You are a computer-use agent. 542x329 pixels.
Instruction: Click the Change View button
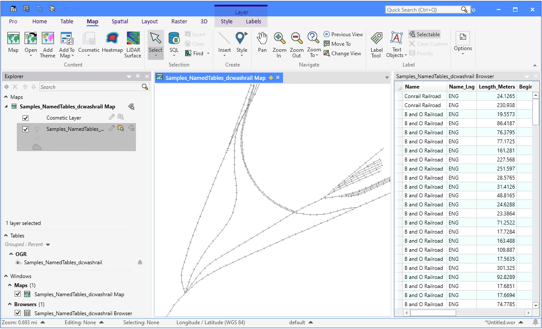(x=342, y=54)
